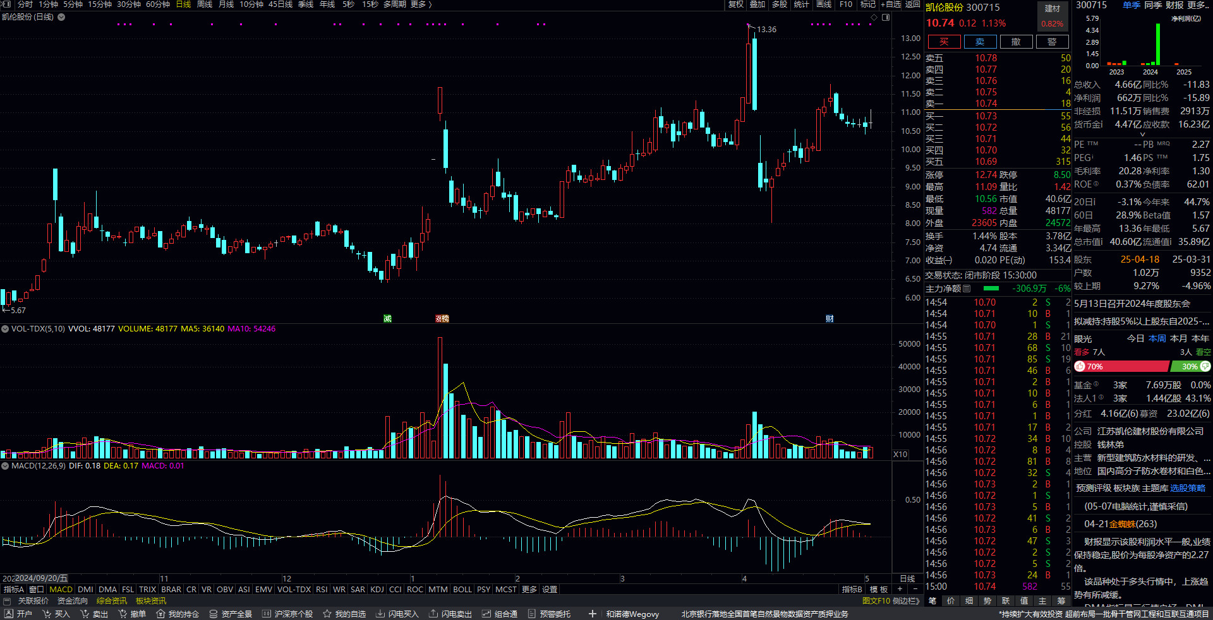Click the 撤单 cancel-order icon
Screen dimensions: 1213x620
point(123,614)
